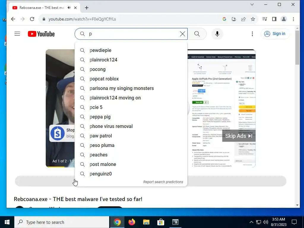Bookmark this tab with star icon
This screenshot has width=304, height=228.
pos(253,19)
